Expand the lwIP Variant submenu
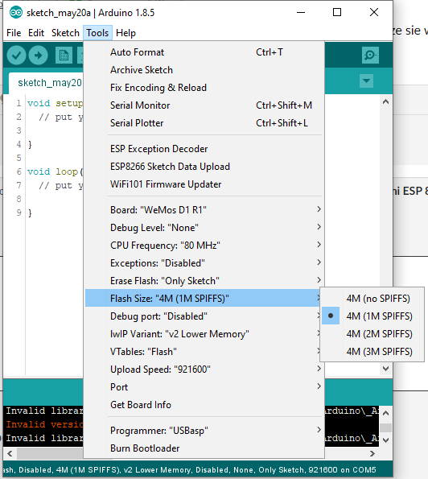428x479 pixels. coord(203,334)
